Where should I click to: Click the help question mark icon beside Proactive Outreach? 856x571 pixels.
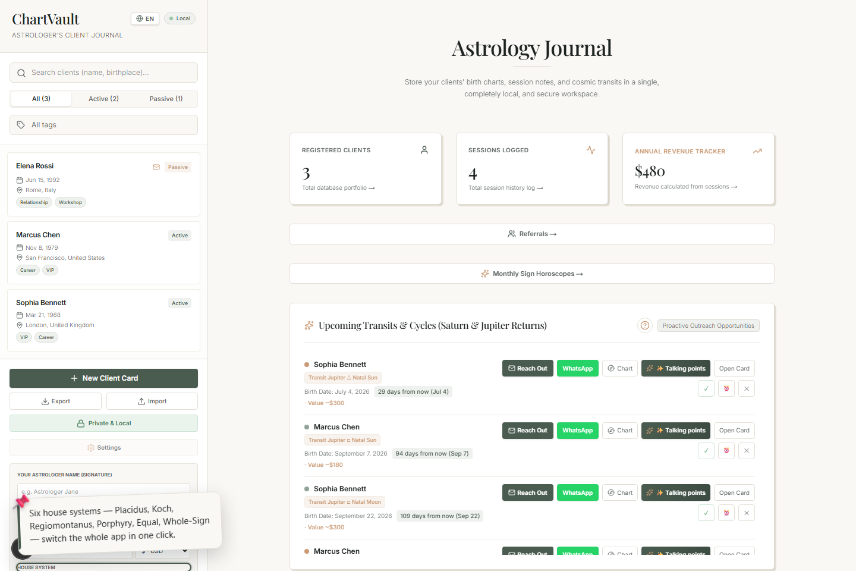coord(645,325)
